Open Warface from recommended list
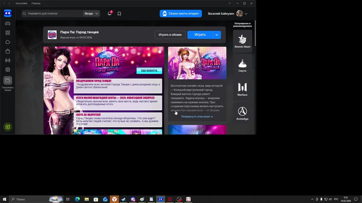The height and width of the screenshot is (203, 362). point(242,89)
